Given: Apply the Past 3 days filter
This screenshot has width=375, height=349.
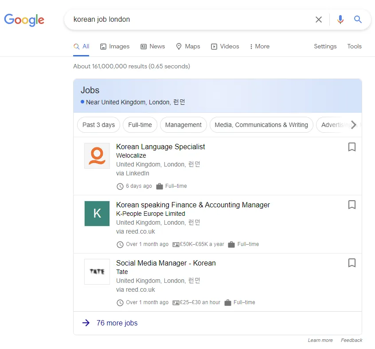Looking at the screenshot, I should click(98, 125).
